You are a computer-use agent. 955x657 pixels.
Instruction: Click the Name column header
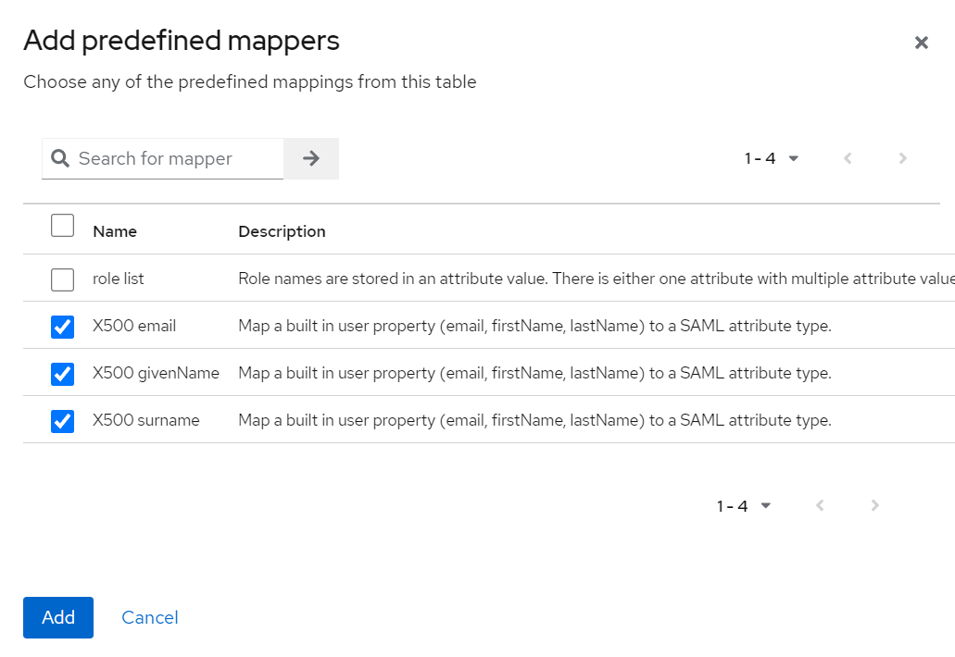(x=115, y=231)
